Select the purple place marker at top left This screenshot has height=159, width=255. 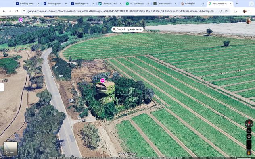21,20
